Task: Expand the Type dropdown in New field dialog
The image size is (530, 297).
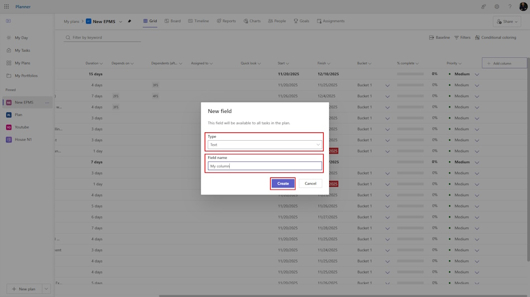Action: point(264,145)
